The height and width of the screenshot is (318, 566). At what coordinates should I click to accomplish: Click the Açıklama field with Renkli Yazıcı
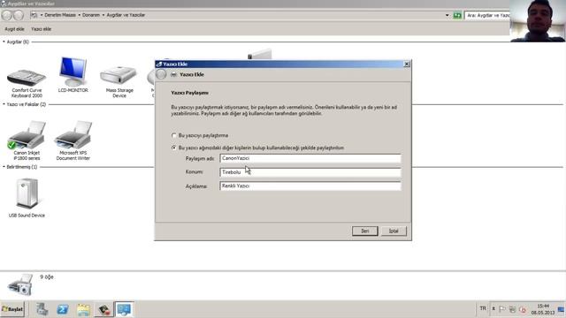pyautogui.click(x=310, y=186)
